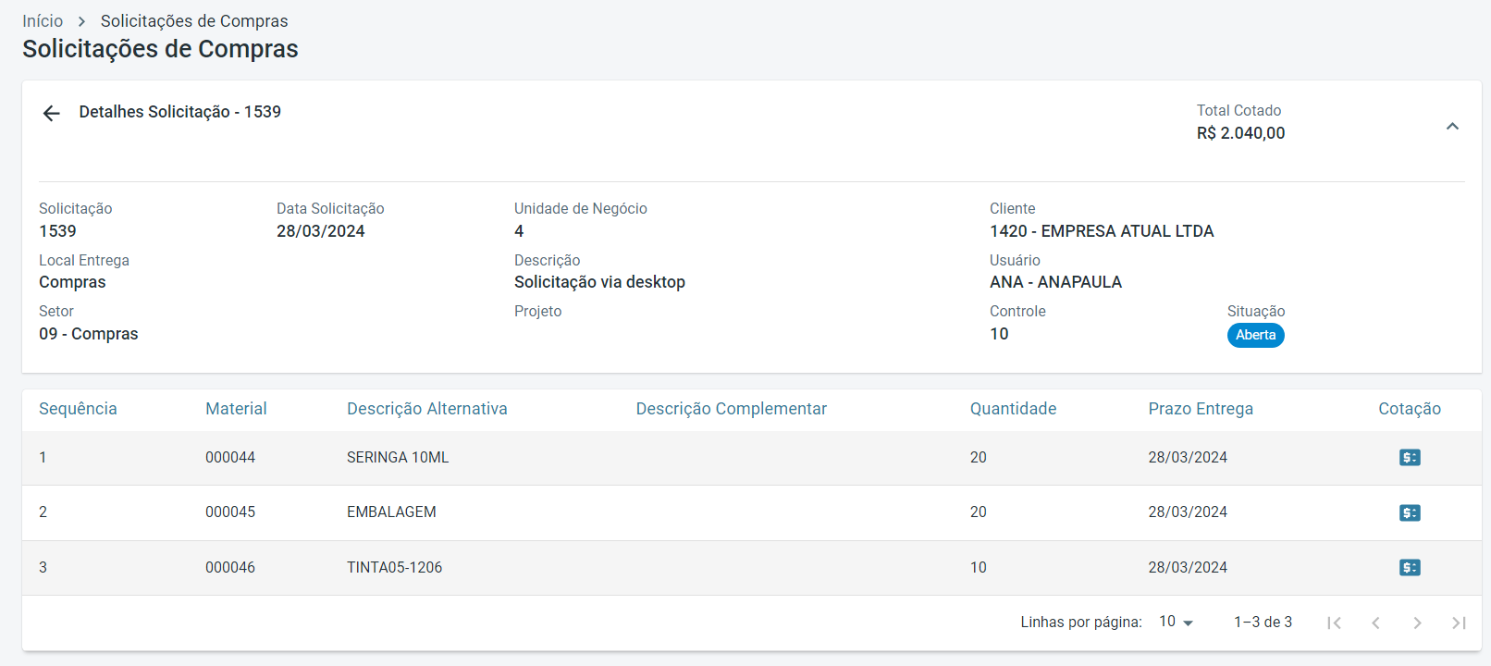Go to next page of table
Image resolution: width=1491 pixels, height=666 pixels.
1417,623
